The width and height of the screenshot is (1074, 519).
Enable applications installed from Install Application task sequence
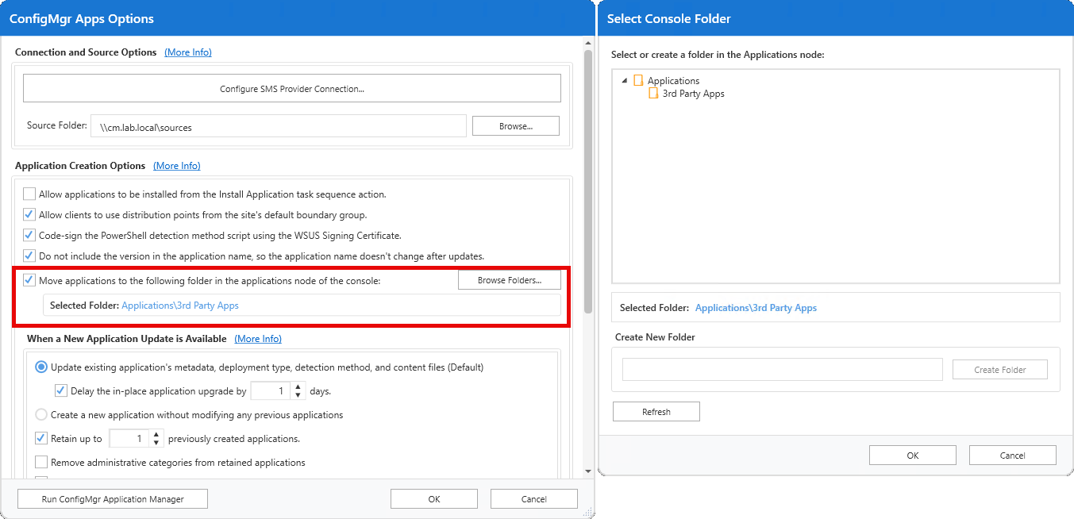point(29,194)
